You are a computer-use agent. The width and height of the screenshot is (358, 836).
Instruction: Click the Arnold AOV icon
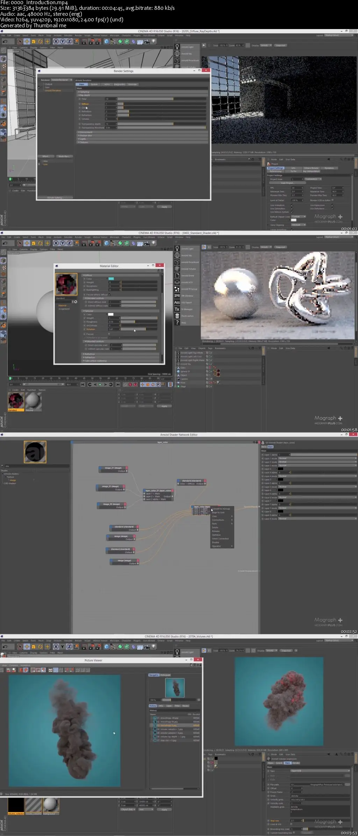tap(177, 282)
